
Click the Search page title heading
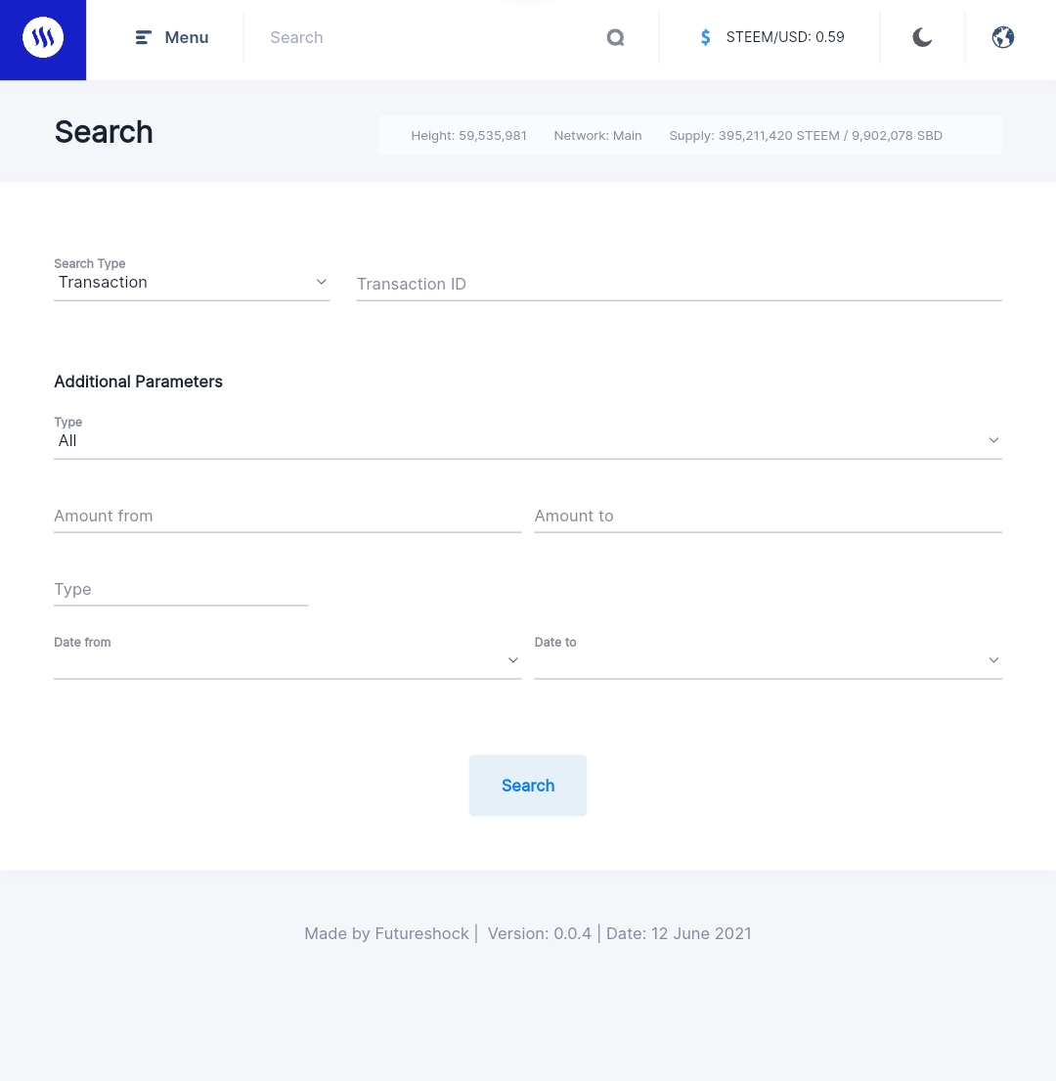104,132
